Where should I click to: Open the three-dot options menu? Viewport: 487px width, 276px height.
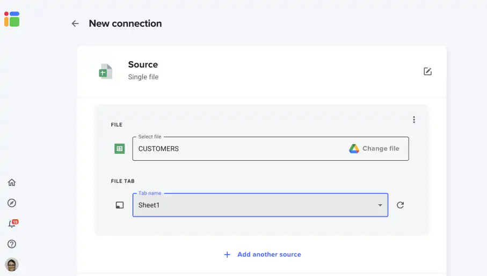pos(414,120)
